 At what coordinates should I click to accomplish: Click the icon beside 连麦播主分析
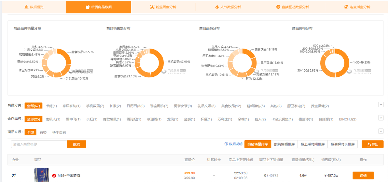[x=346, y=7]
